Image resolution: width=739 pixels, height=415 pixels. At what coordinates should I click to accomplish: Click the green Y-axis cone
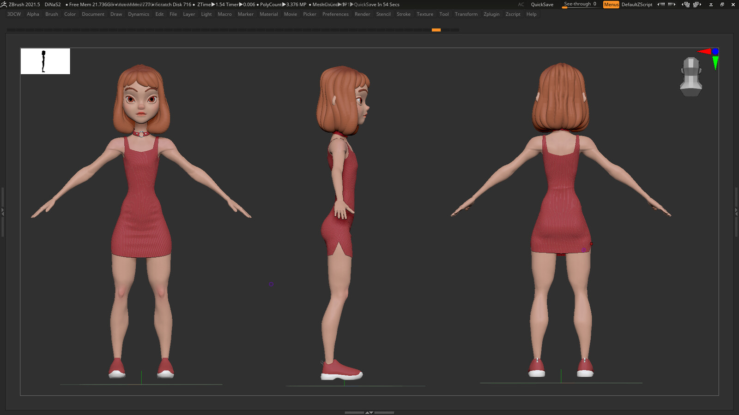point(715,63)
